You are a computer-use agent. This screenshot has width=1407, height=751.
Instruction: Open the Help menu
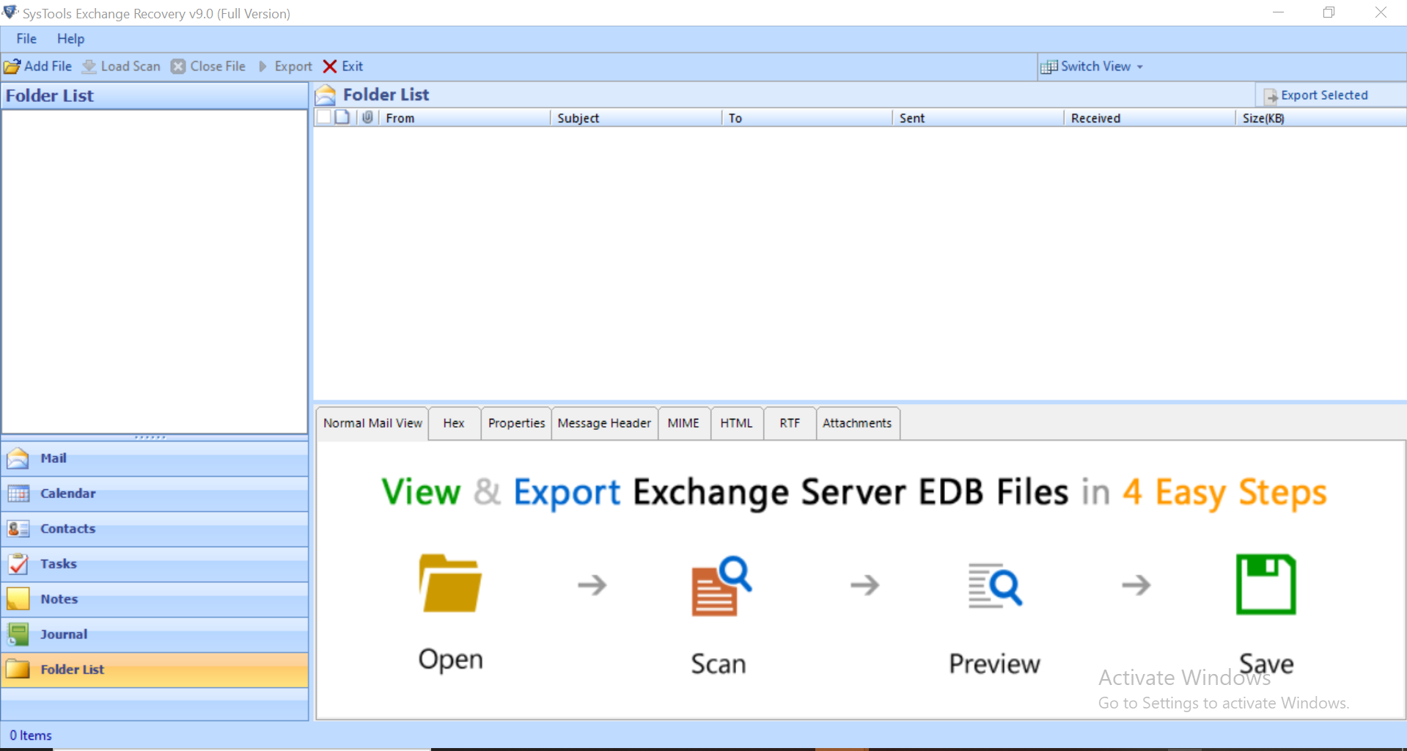(70, 39)
